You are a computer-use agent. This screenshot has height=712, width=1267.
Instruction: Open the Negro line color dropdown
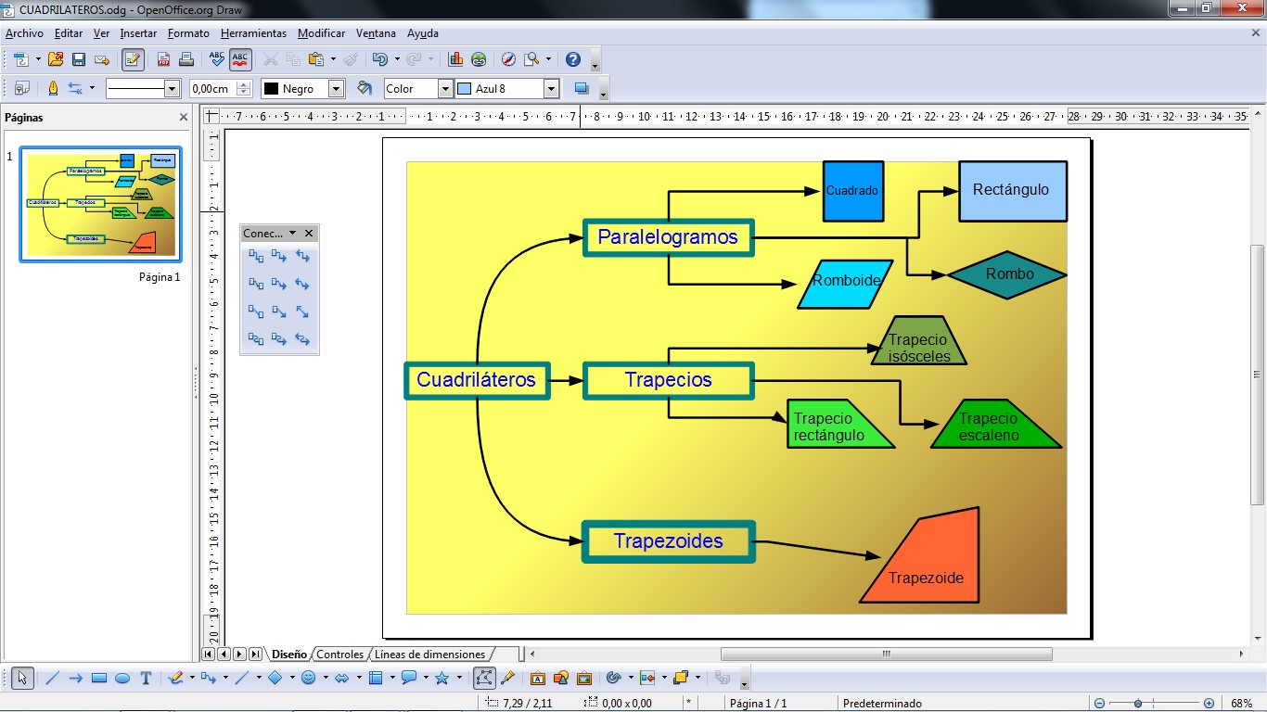pyautogui.click(x=337, y=88)
